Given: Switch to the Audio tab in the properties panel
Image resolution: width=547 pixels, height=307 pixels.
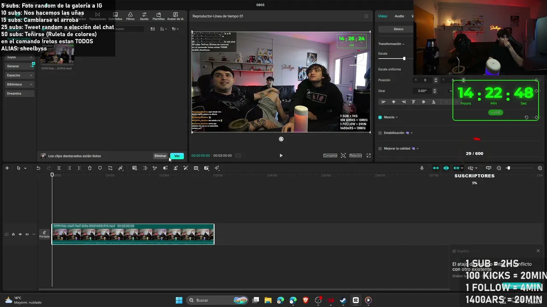Looking at the screenshot, I should [x=399, y=16].
